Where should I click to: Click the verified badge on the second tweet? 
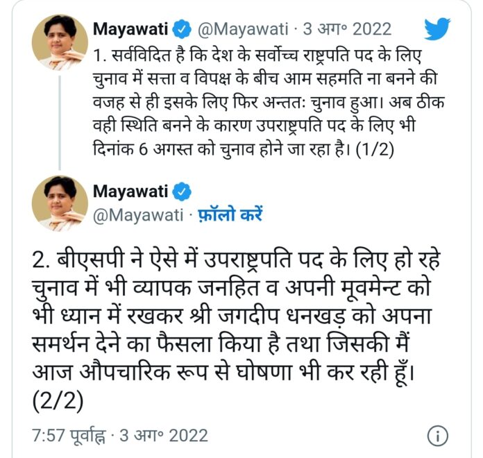pyautogui.click(x=182, y=192)
